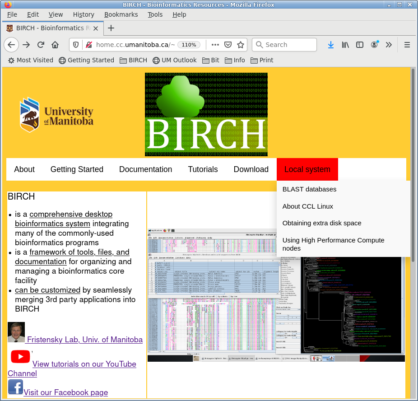Save page to Pocket
The width and height of the screenshot is (418, 401).
click(228, 45)
